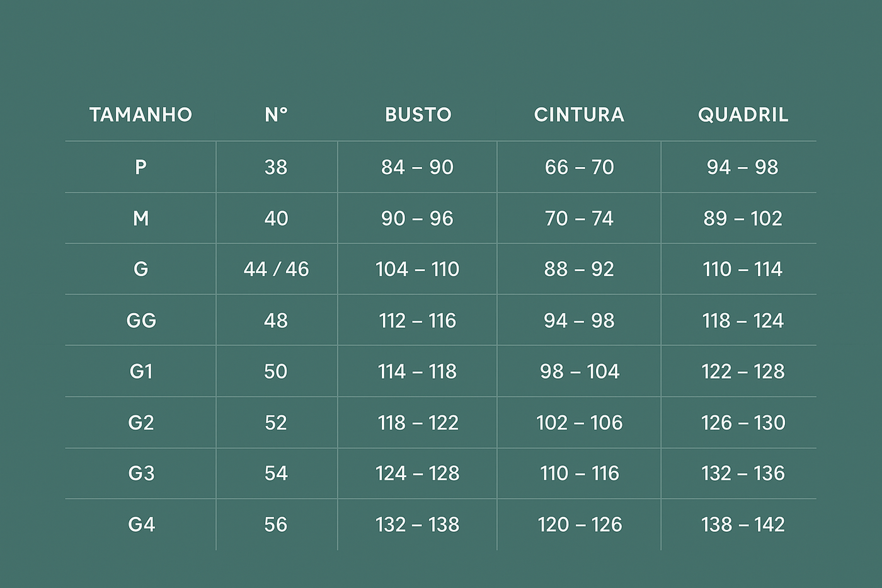The width and height of the screenshot is (882, 588).
Task: Click the waist range 98 – 104
Action: point(579,372)
